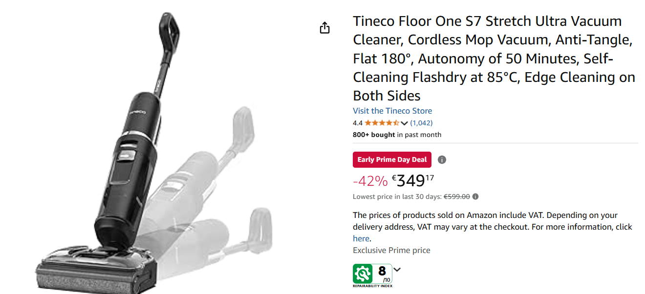This screenshot has width=645, height=294.
Task: Select the -42% discount label
Action: pos(370,181)
